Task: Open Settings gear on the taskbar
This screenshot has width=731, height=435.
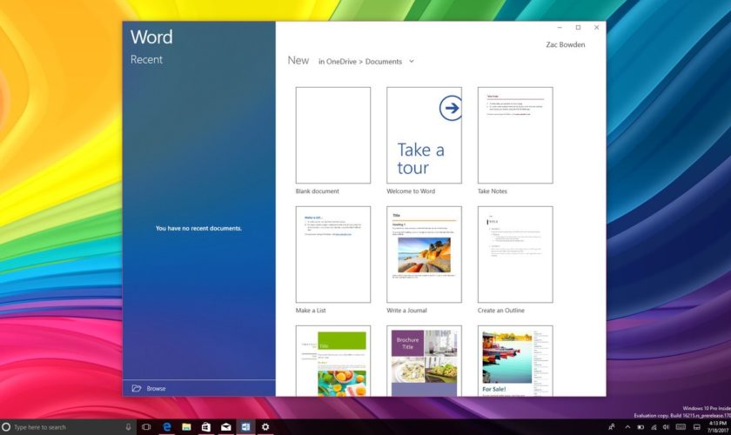Action: tap(265, 427)
